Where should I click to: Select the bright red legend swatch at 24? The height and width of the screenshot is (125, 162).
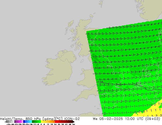pyautogui.click(x=56, y=121)
